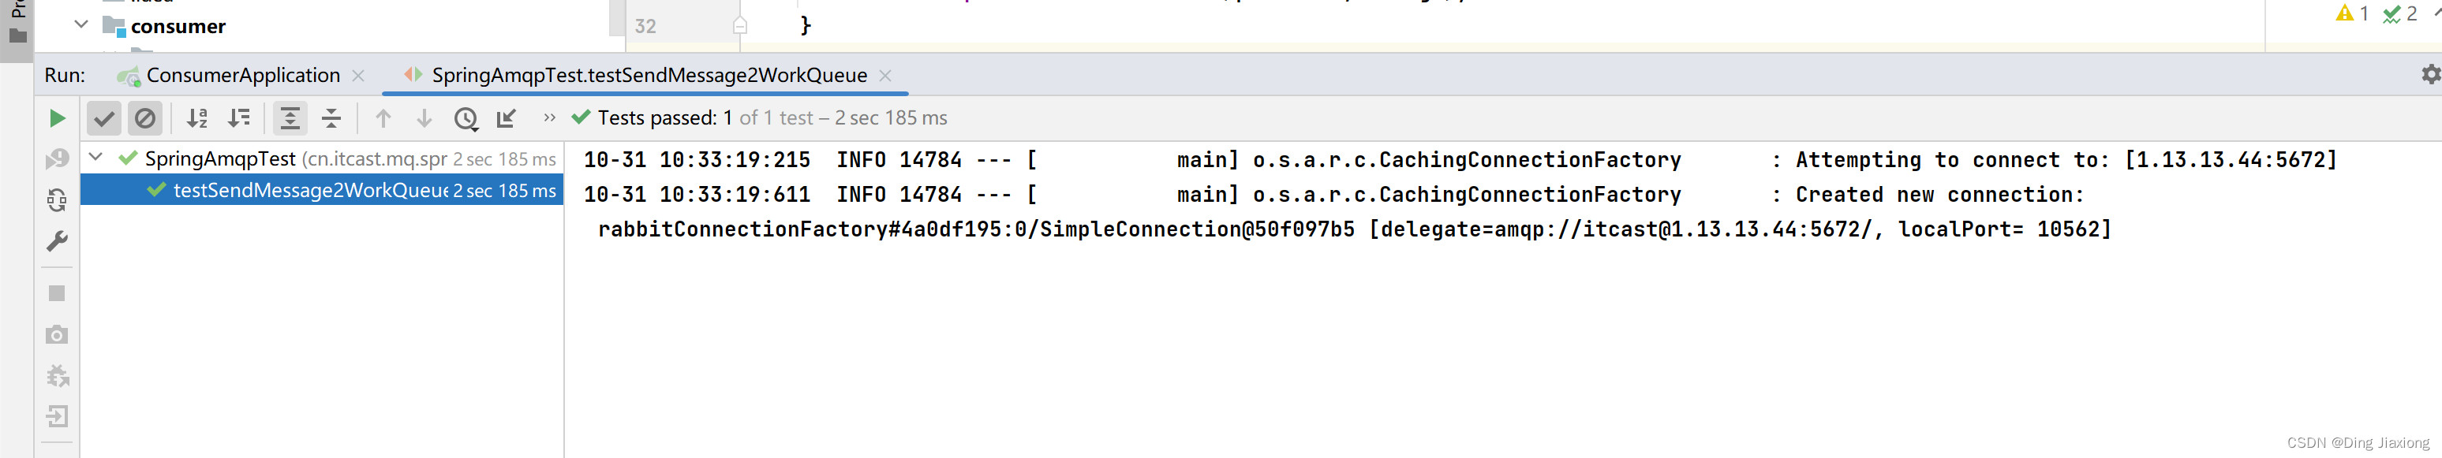
Task: Sort tests by duration
Action: point(239,118)
